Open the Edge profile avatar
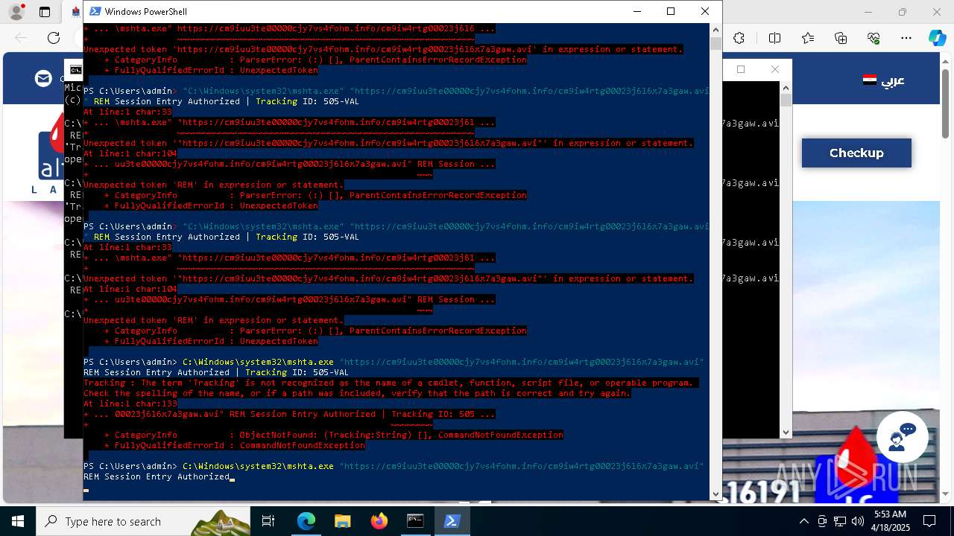954x536 pixels. [x=16, y=12]
